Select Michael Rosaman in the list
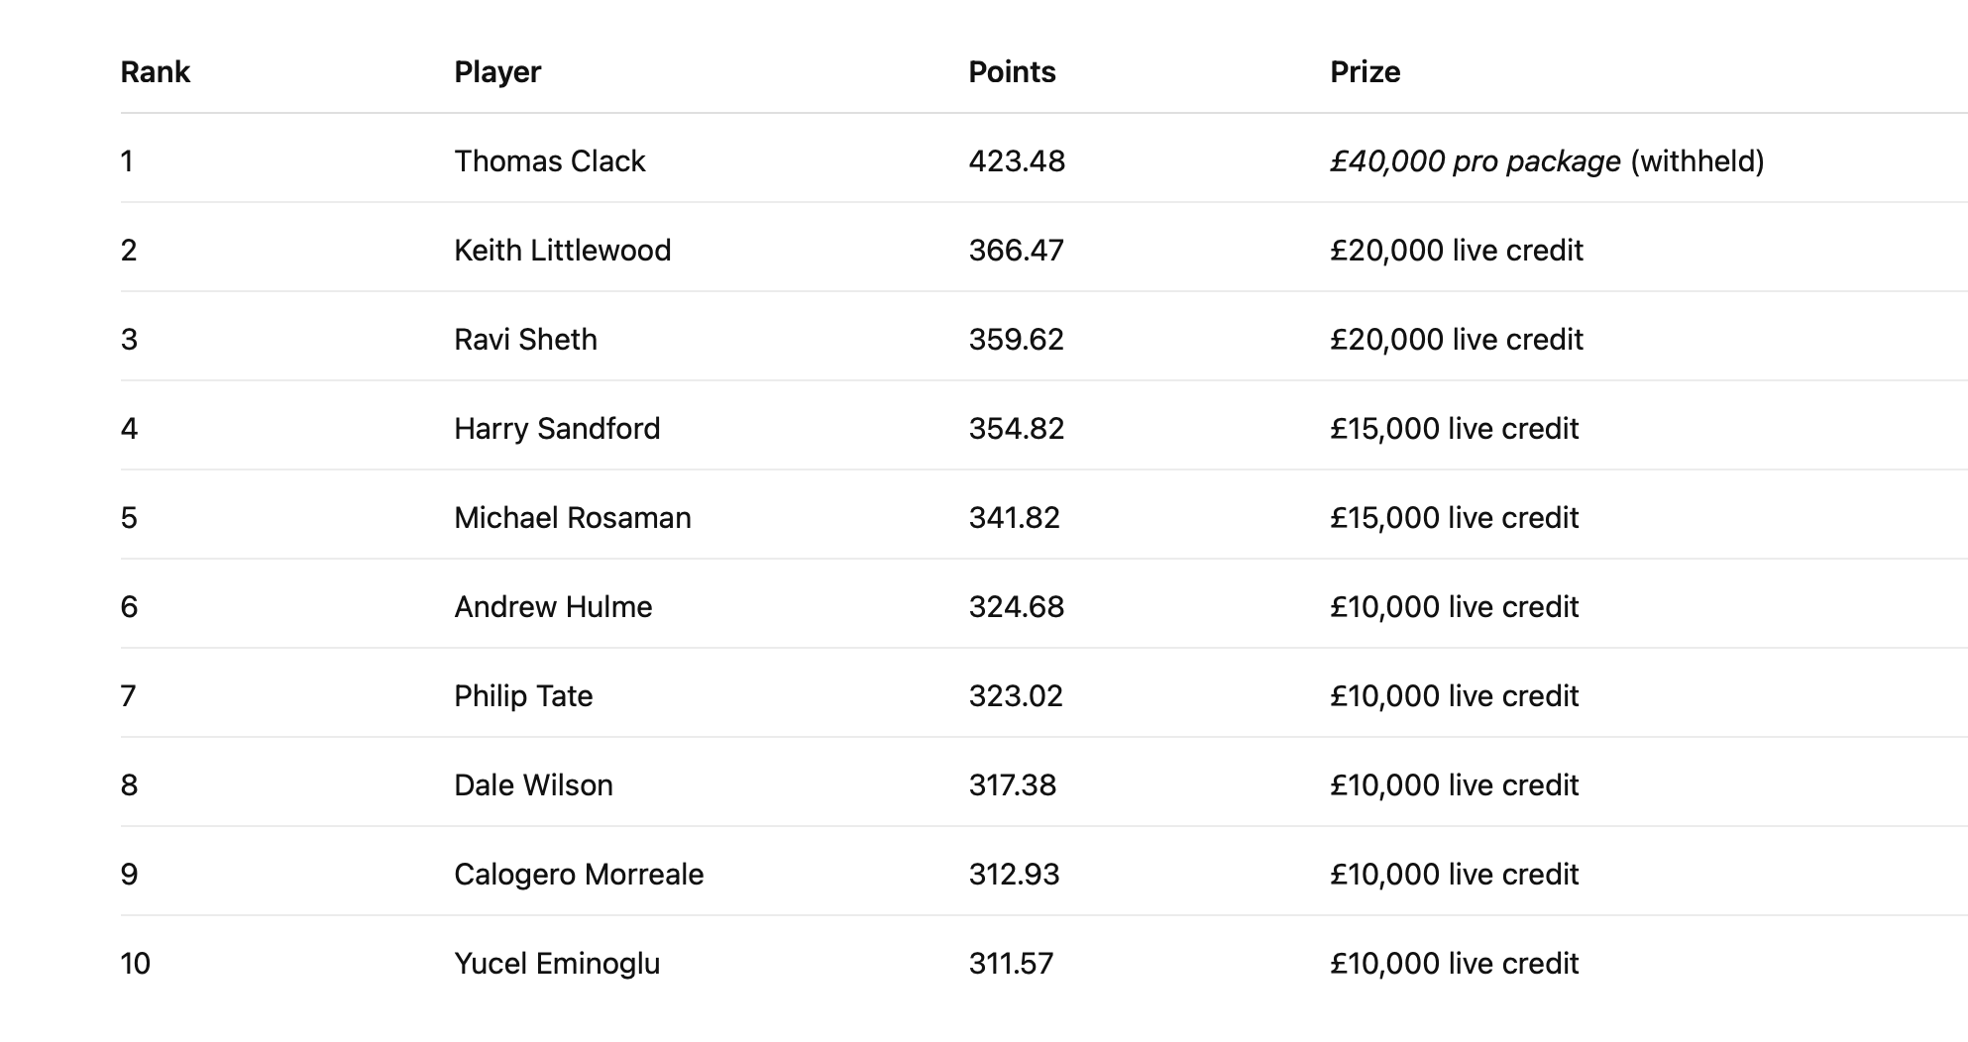This screenshot has width=1968, height=1042. point(572,518)
